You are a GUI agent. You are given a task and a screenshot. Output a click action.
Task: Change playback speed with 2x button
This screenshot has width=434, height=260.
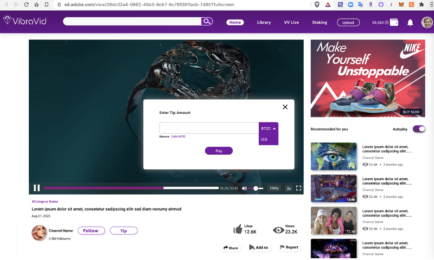click(x=288, y=188)
